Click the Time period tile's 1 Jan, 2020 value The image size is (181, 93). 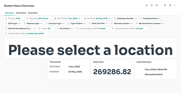click(74, 67)
